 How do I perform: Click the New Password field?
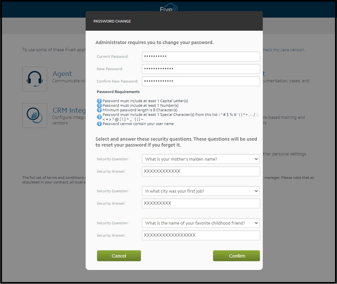click(x=201, y=69)
